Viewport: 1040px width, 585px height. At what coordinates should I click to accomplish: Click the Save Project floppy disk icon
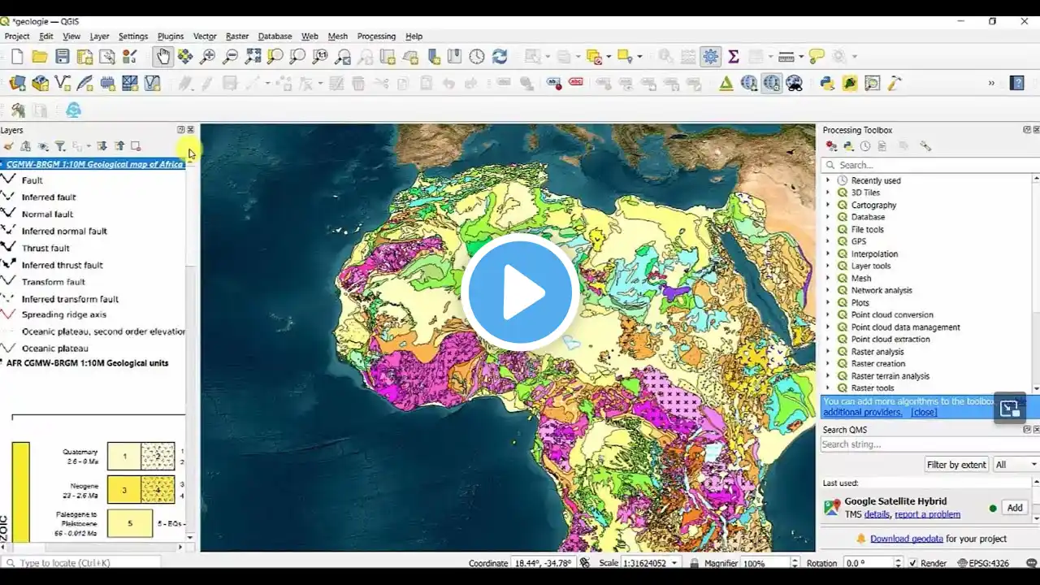(x=63, y=56)
